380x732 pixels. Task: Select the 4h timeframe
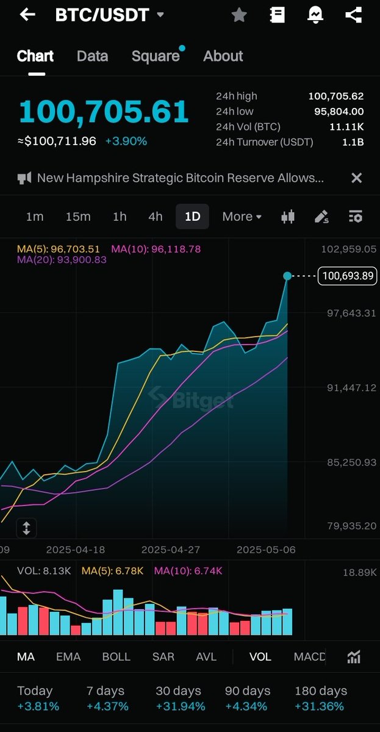[156, 217]
